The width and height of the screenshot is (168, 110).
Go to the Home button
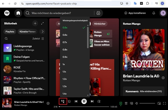[18, 13]
